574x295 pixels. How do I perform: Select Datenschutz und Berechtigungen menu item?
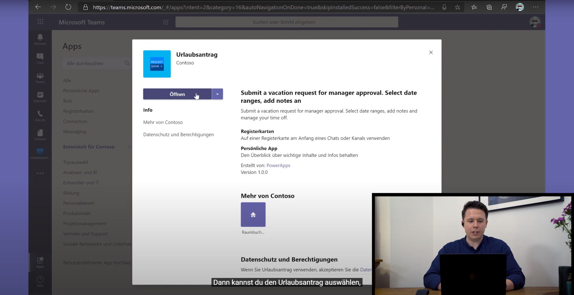[x=178, y=134]
